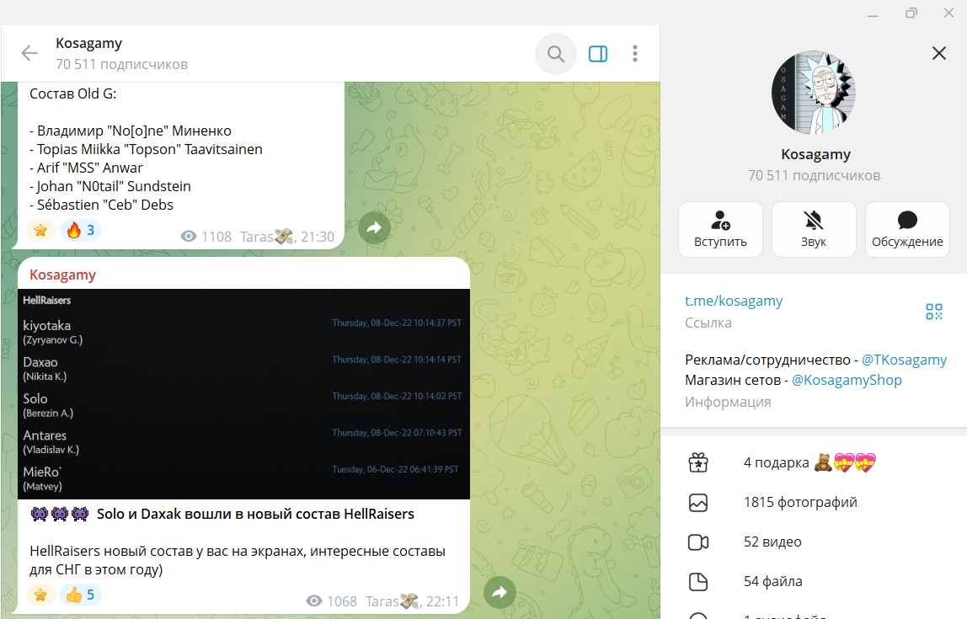Open the three-dot channel menu
This screenshot has height=619, width=967.
click(634, 54)
